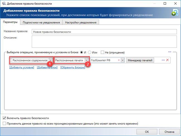
Task: Click Менеджер печатей button
Action: [x=140, y=60]
